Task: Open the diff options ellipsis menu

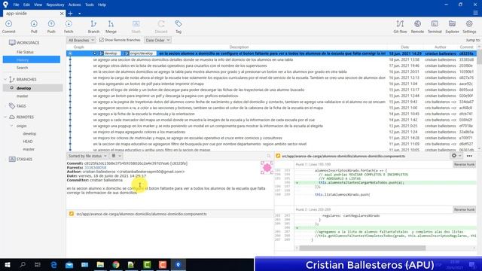Action: (469, 156)
